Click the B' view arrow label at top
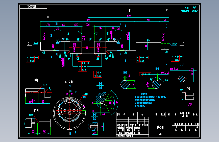This screenshot has width=219, height=142. [130, 10]
